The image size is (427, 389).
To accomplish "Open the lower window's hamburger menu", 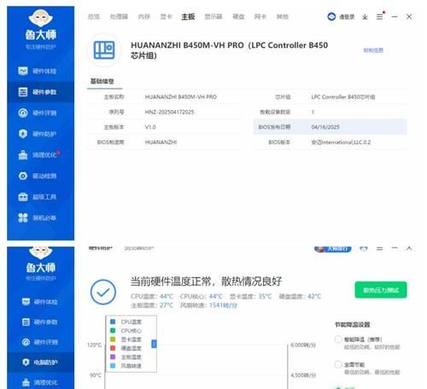I will pos(379,248).
